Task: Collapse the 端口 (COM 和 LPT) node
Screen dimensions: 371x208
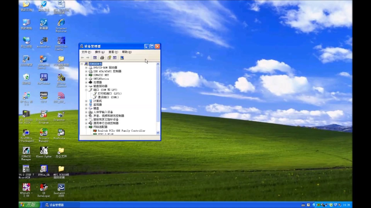Action: click(86, 90)
